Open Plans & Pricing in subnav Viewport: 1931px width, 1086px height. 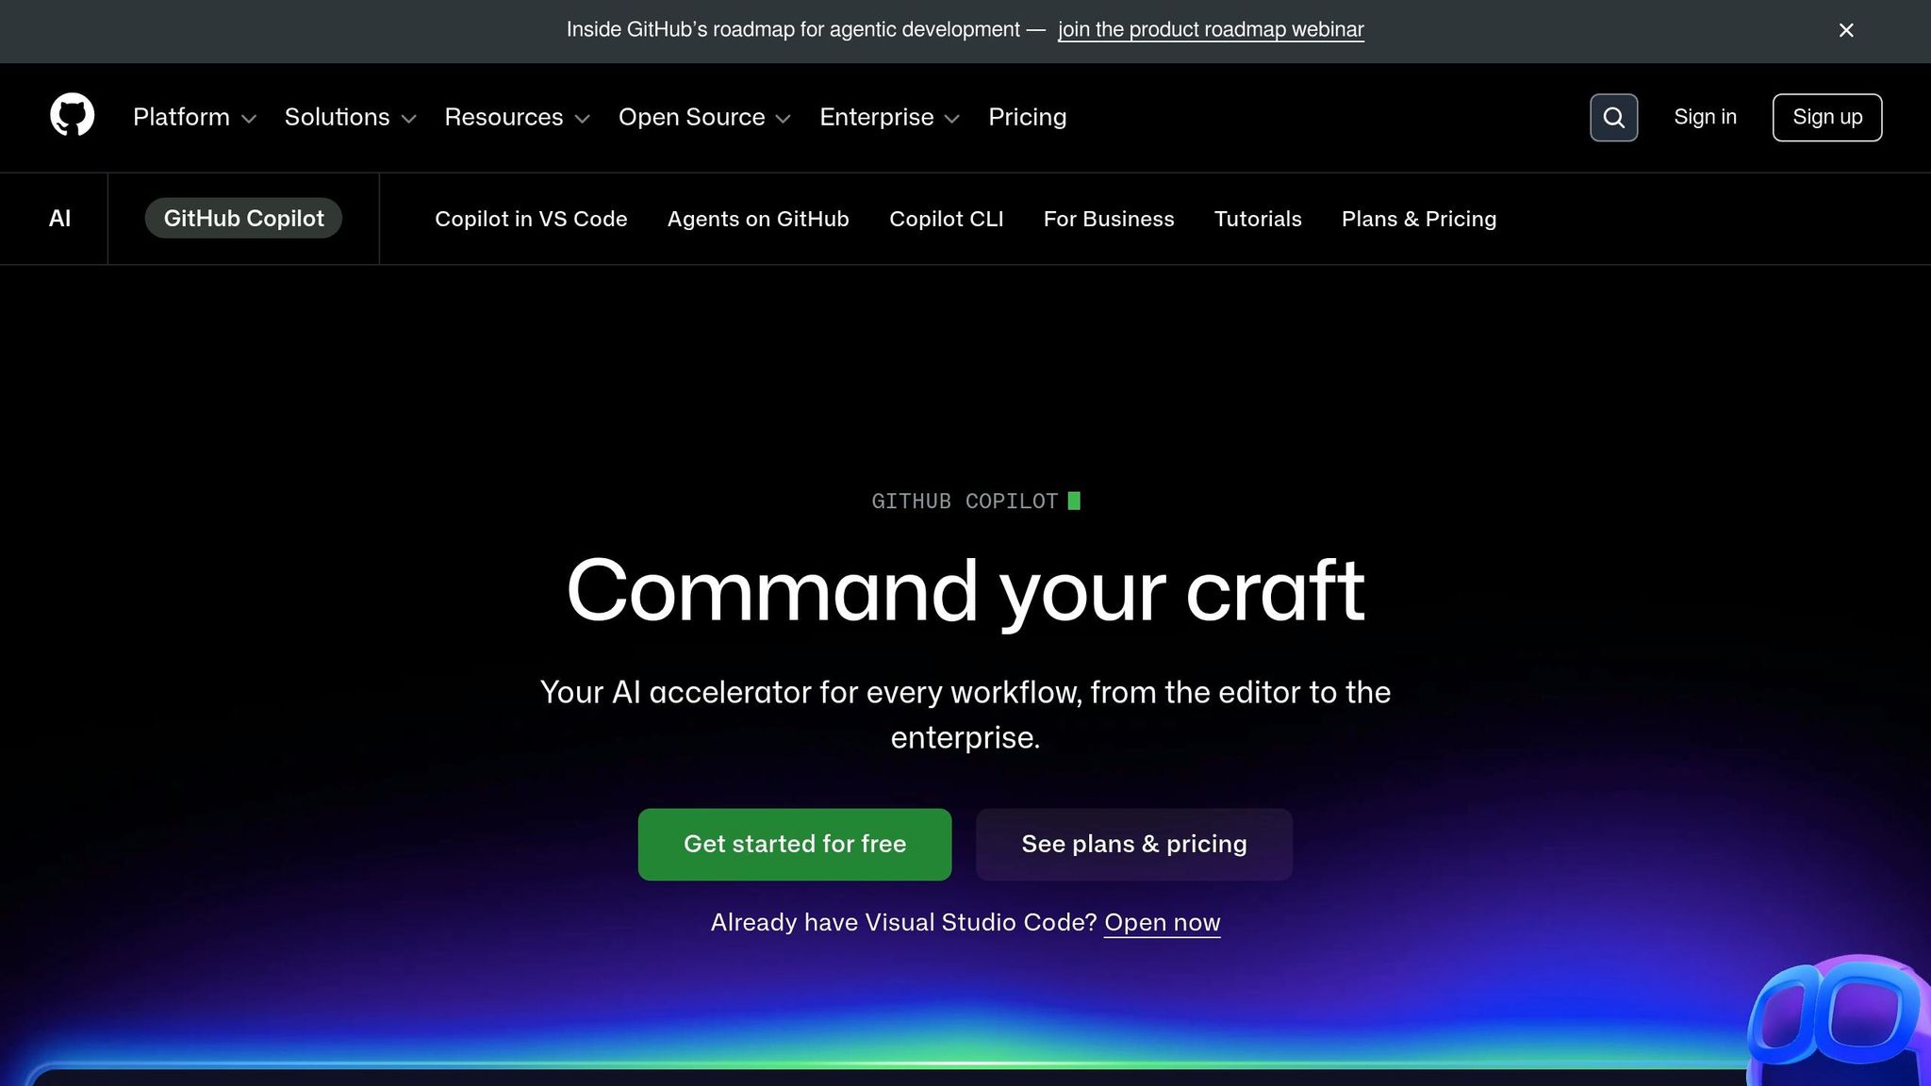pos(1419,219)
